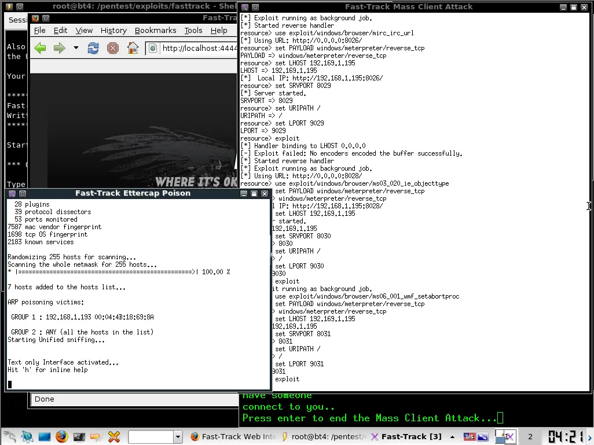
Task: Launch Konqueror browser from taskbar
Action: 27,437
